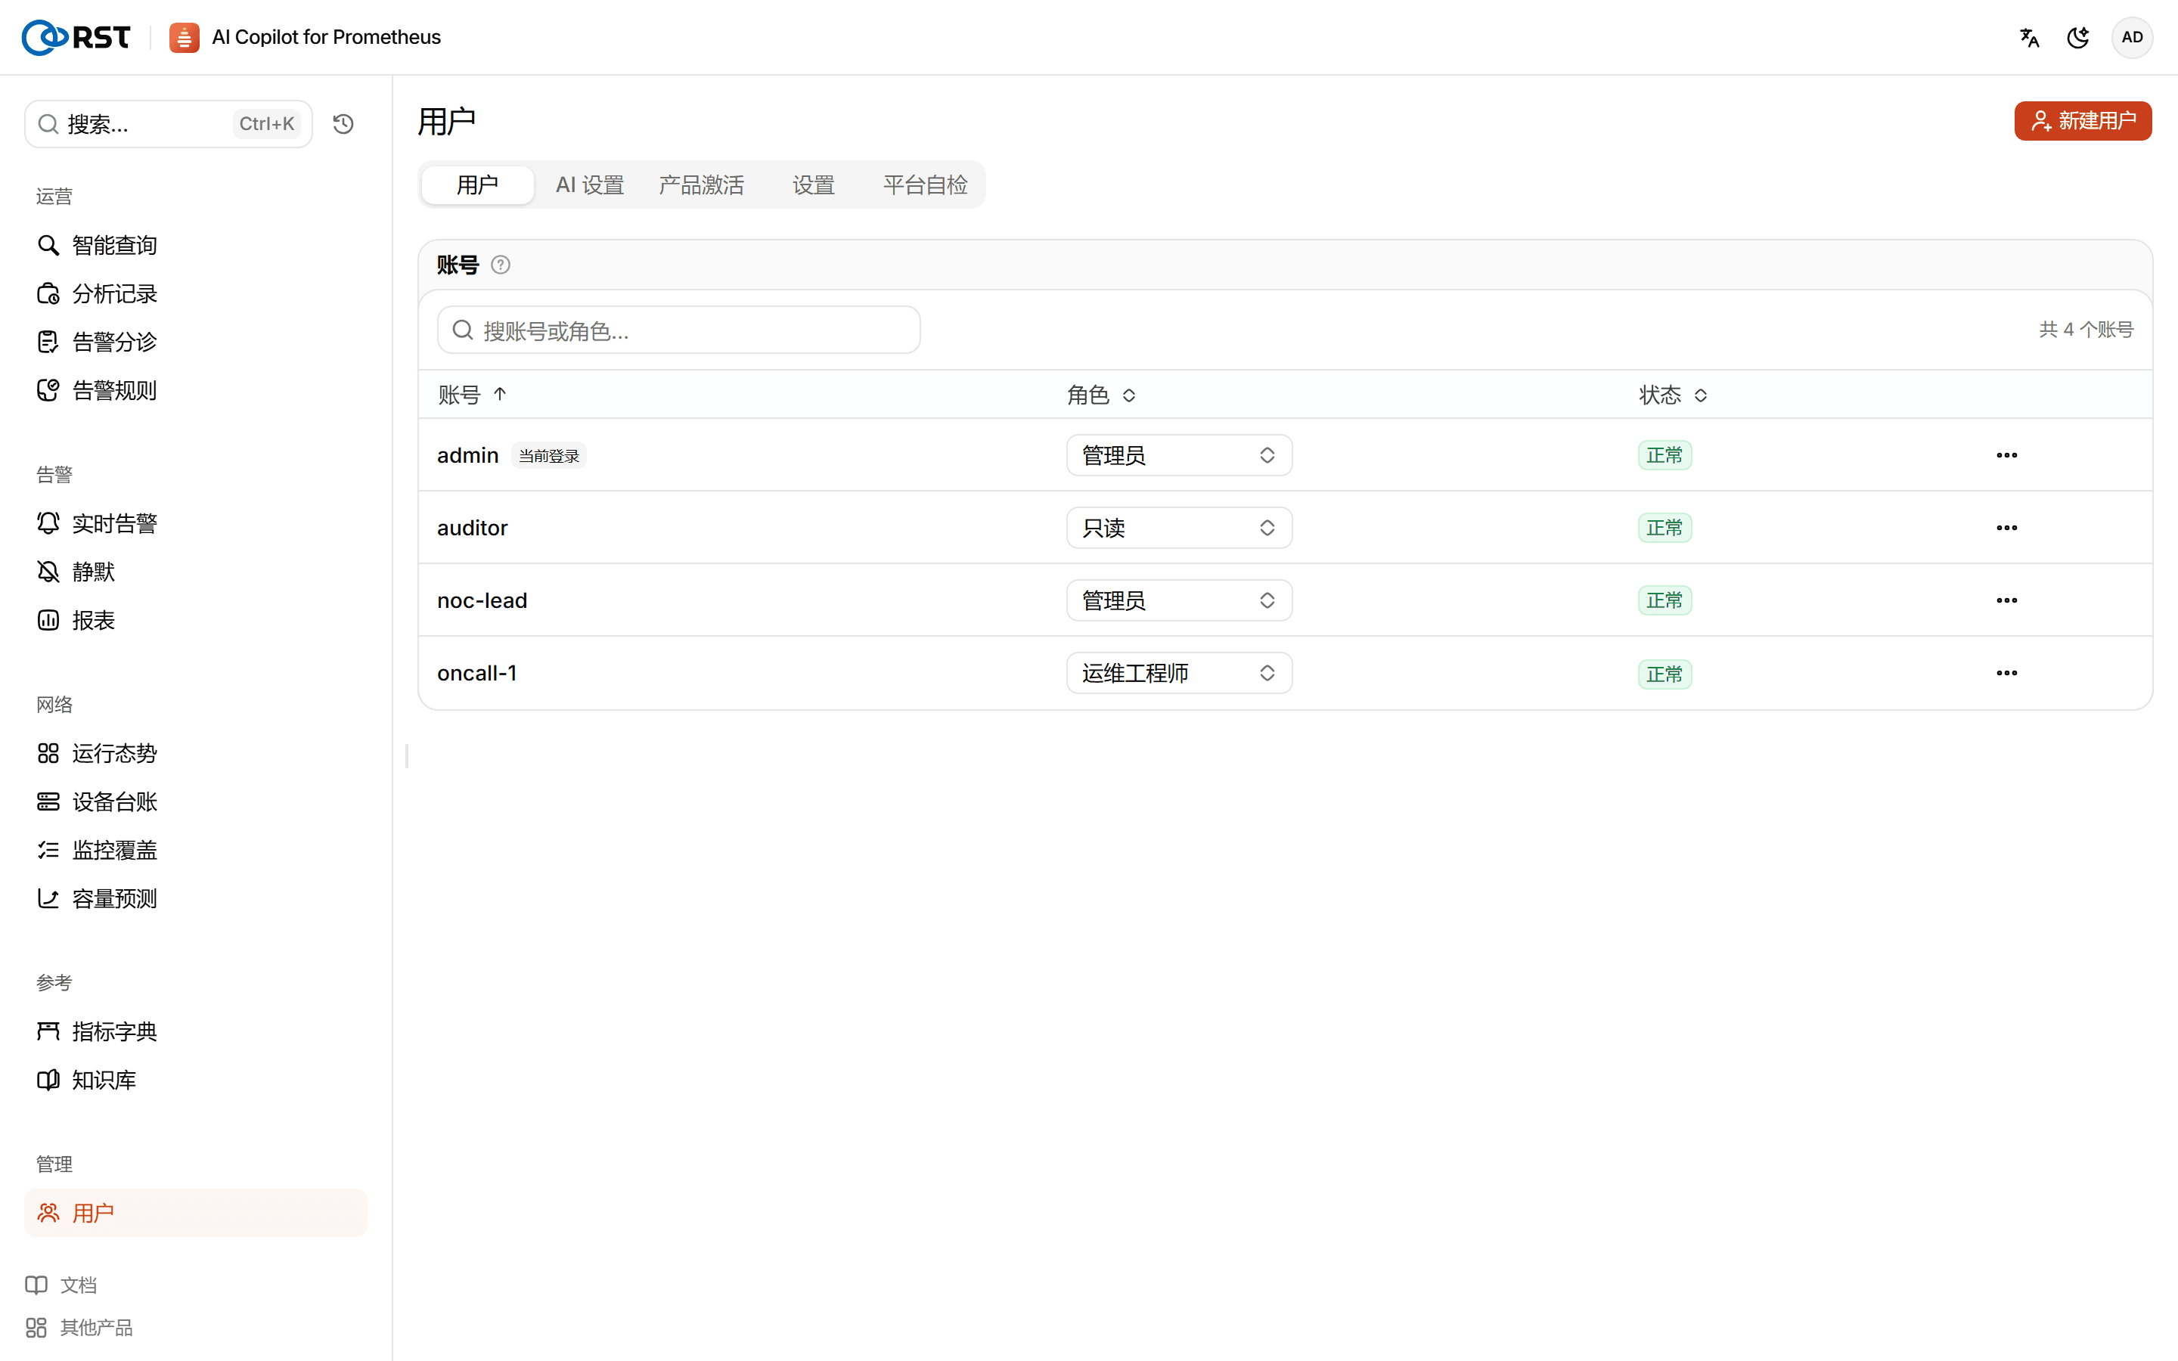
Task: Open 监控覆盖 sidebar item
Action: tap(195, 851)
